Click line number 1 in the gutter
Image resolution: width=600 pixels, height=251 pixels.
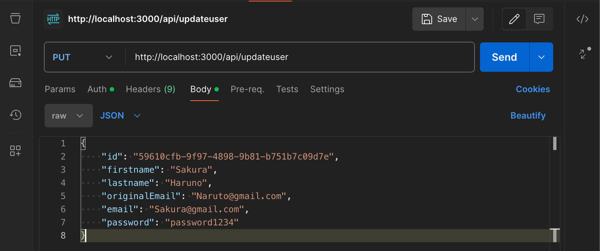click(x=63, y=143)
